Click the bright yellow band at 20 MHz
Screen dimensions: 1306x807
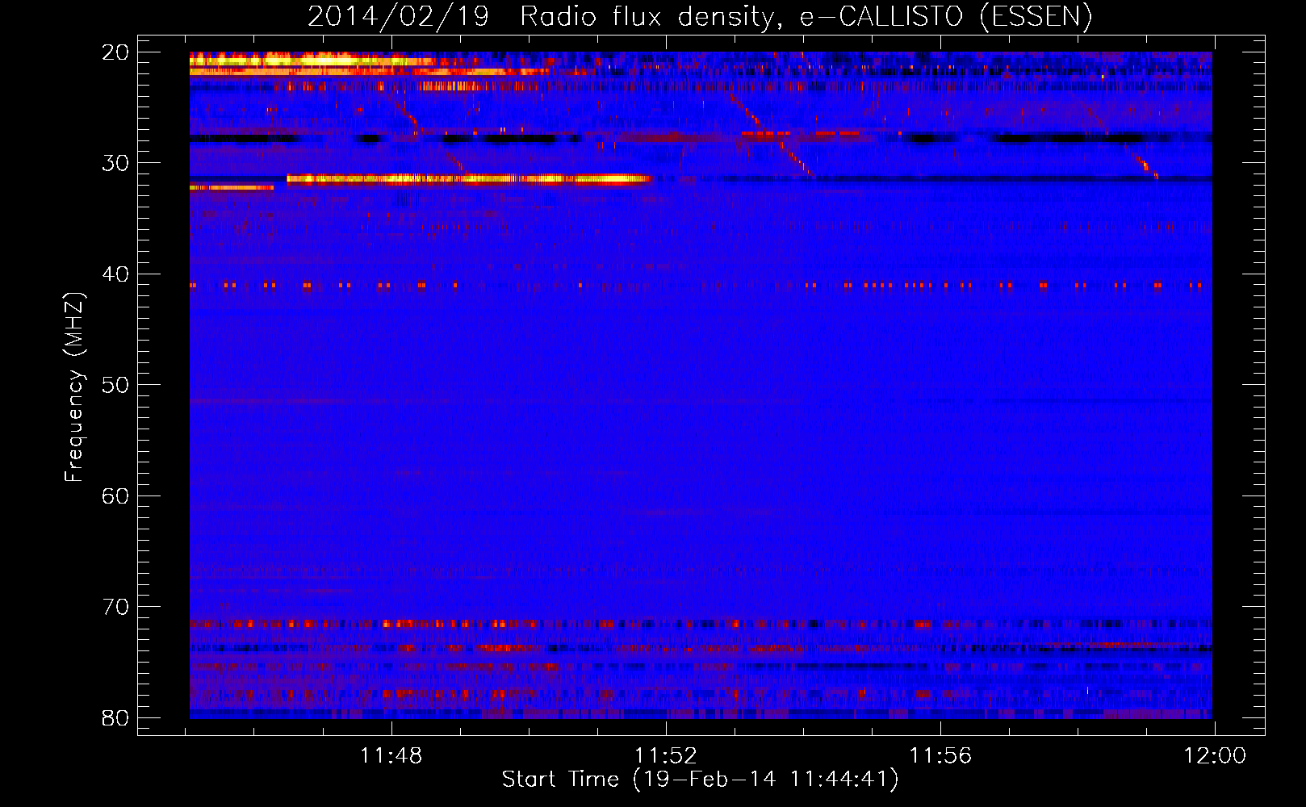315,61
